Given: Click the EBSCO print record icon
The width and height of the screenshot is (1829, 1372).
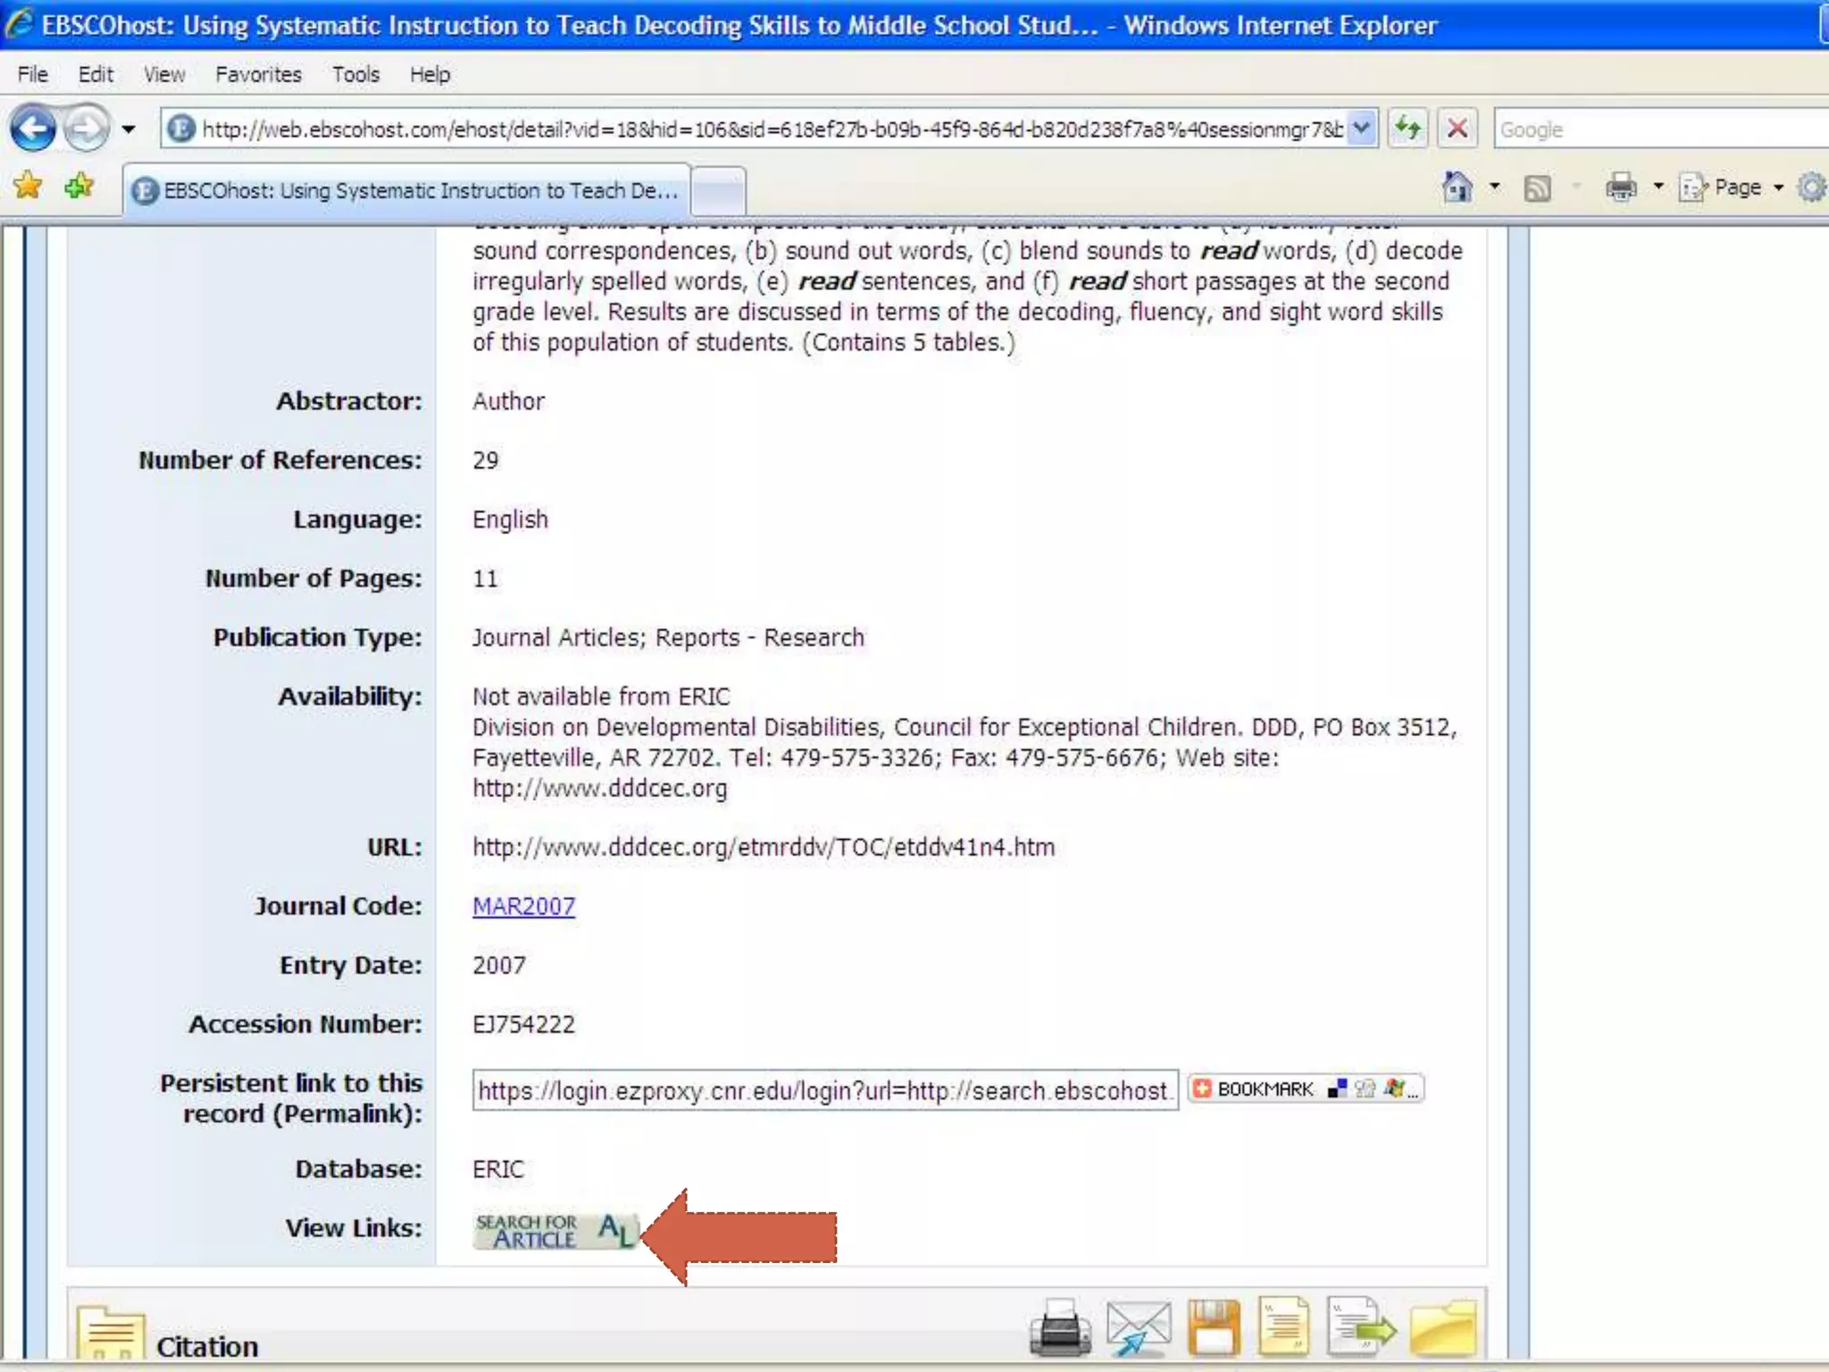Looking at the screenshot, I should point(1059,1327).
